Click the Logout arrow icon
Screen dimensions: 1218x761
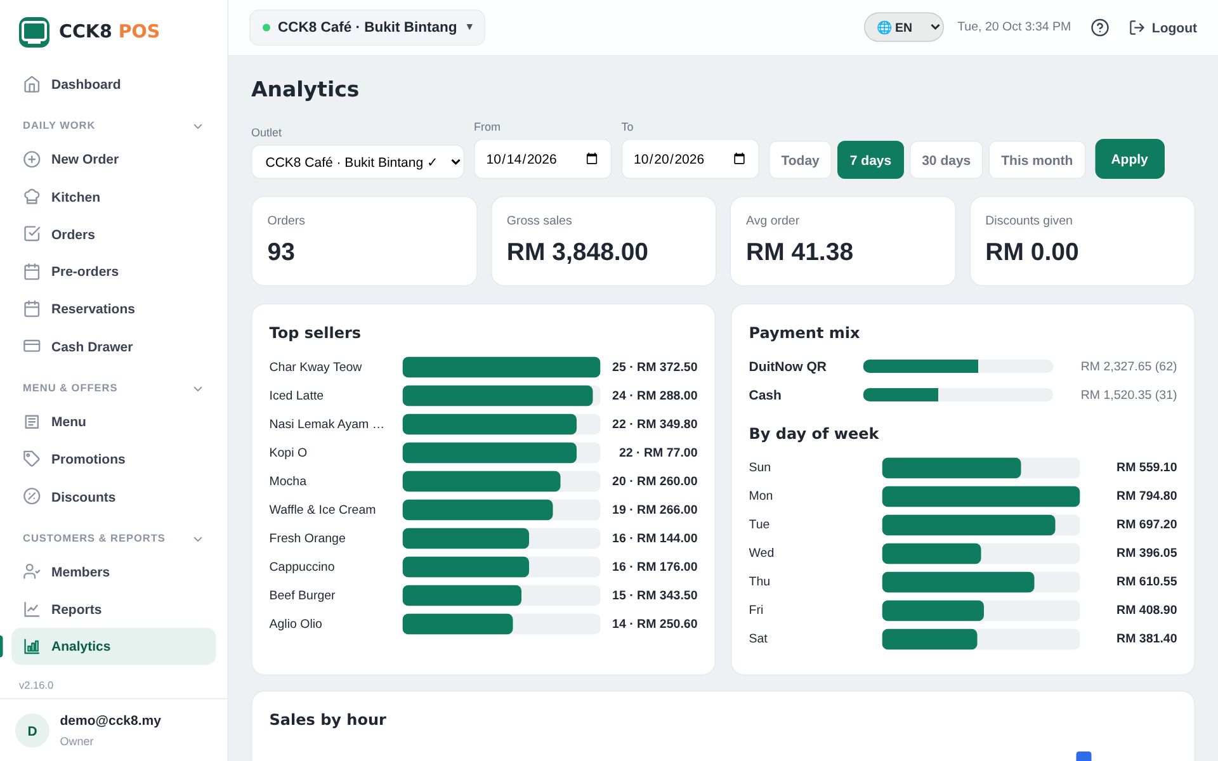tap(1137, 27)
